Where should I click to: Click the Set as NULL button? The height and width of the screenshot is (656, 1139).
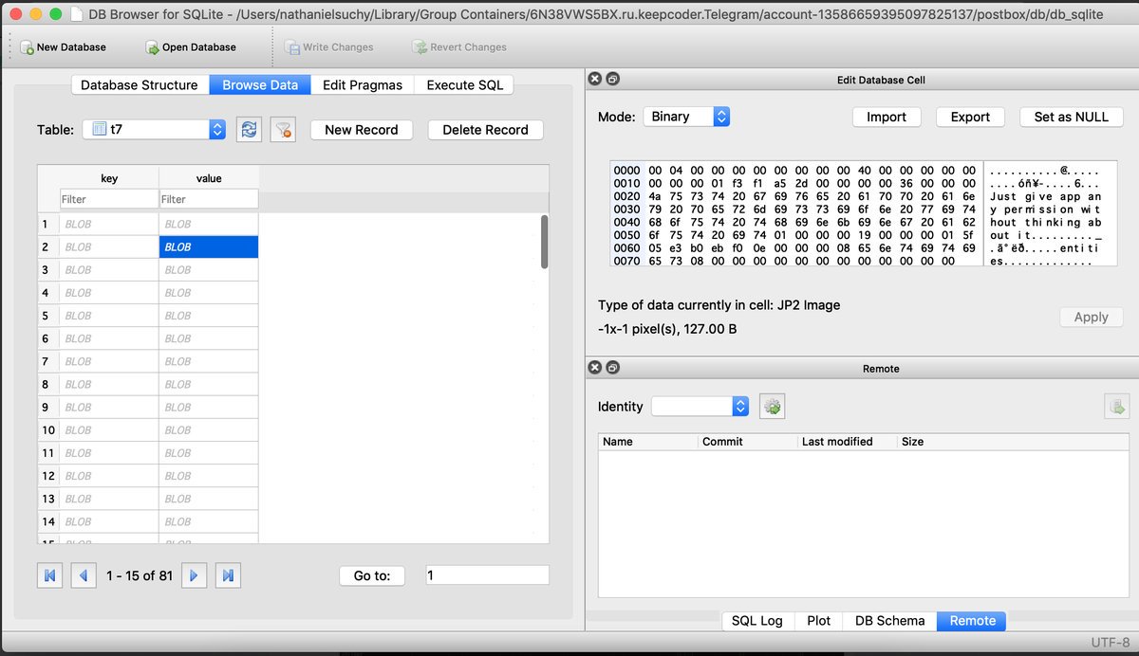(1072, 117)
